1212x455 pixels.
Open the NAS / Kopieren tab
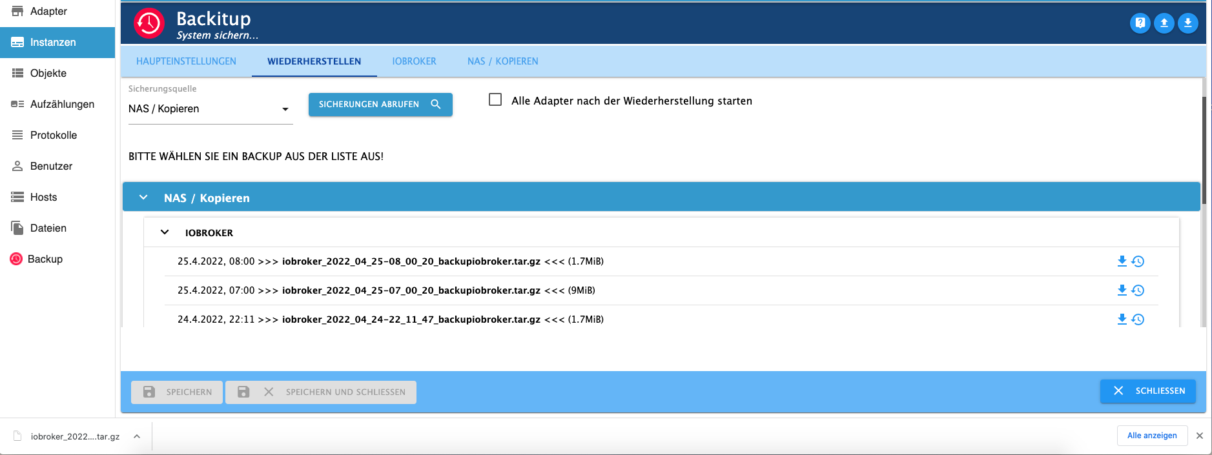point(503,61)
